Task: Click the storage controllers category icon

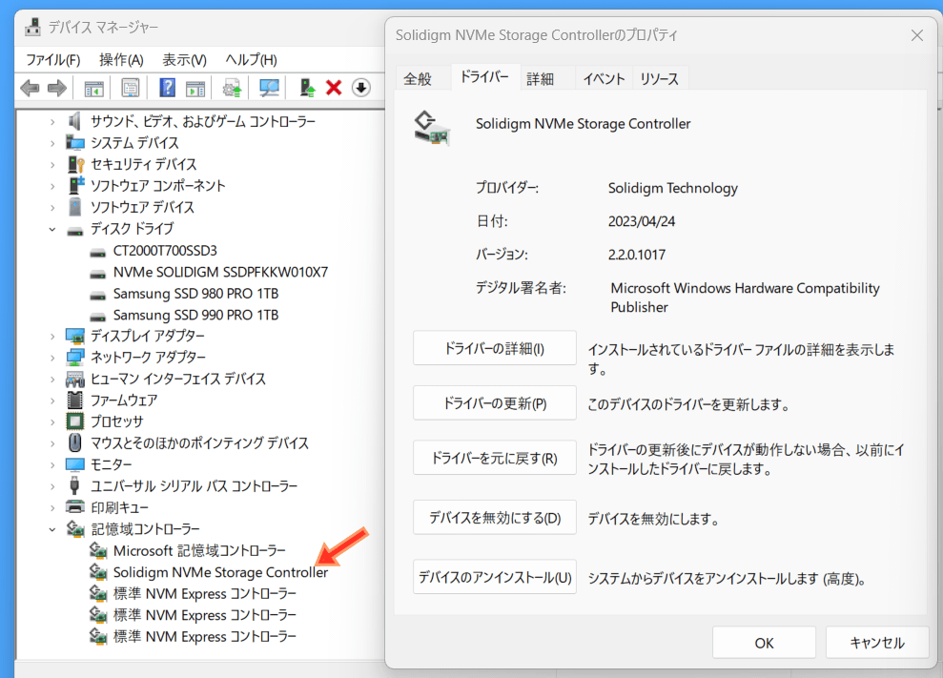Action: (75, 529)
